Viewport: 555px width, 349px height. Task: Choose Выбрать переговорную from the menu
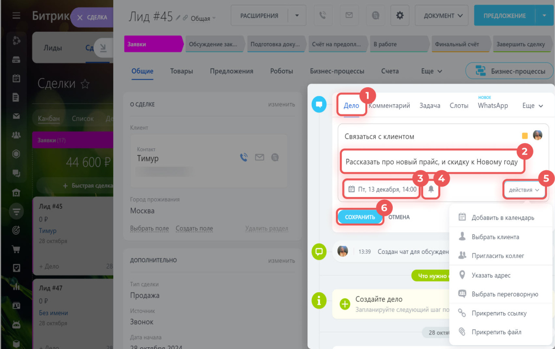[501, 294]
